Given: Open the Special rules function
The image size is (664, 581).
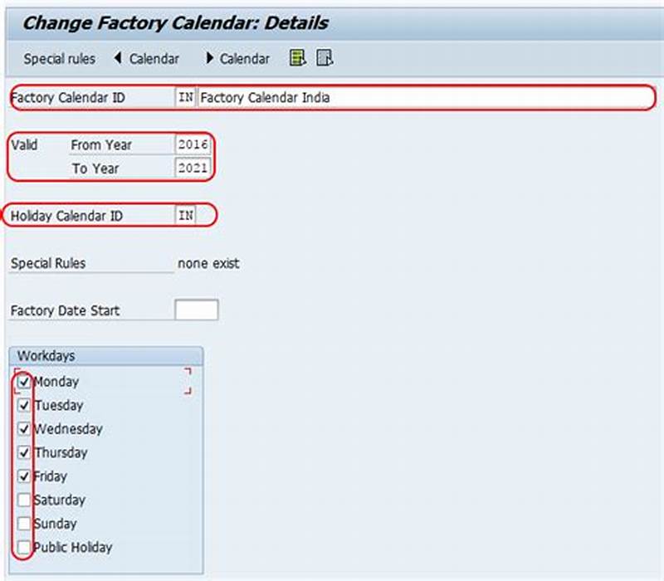Looking at the screenshot, I should 59,58.
